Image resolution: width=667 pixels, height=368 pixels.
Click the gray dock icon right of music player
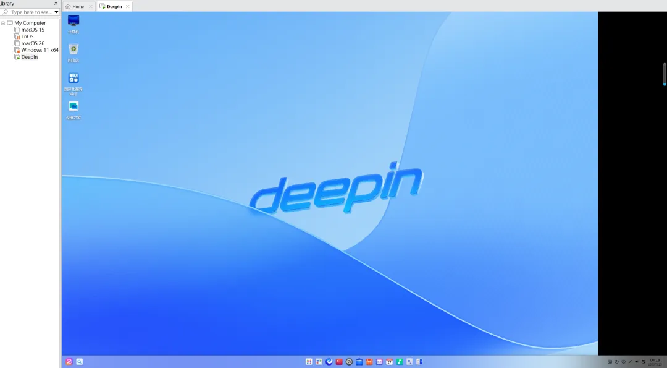click(x=409, y=362)
